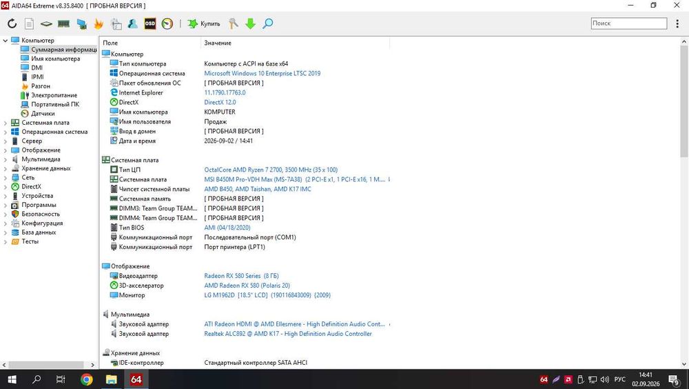The width and height of the screenshot is (689, 389).
Task: Collapse the Компьютер tree node
Action: 6,41
